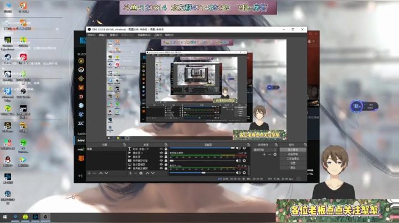
Task: Add a new source with plus icon
Action: [x=130, y=173]
